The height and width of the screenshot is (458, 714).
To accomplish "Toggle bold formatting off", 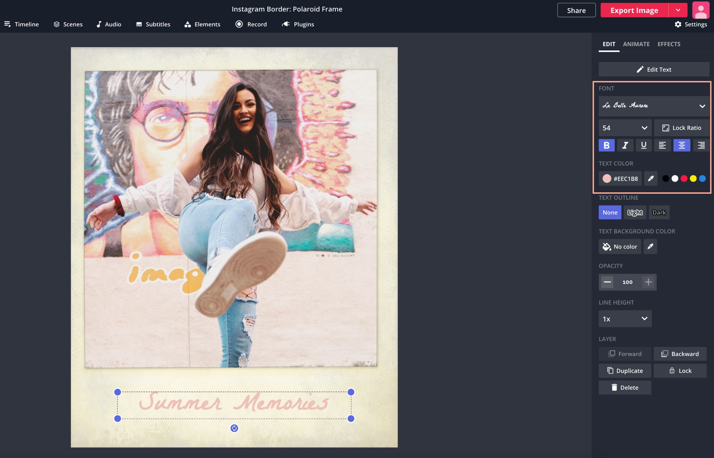I will [607, 145].
